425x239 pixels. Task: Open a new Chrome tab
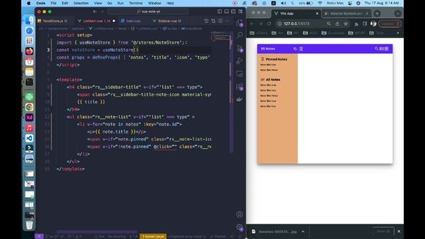pyautogui.click(x=377, y=13)
